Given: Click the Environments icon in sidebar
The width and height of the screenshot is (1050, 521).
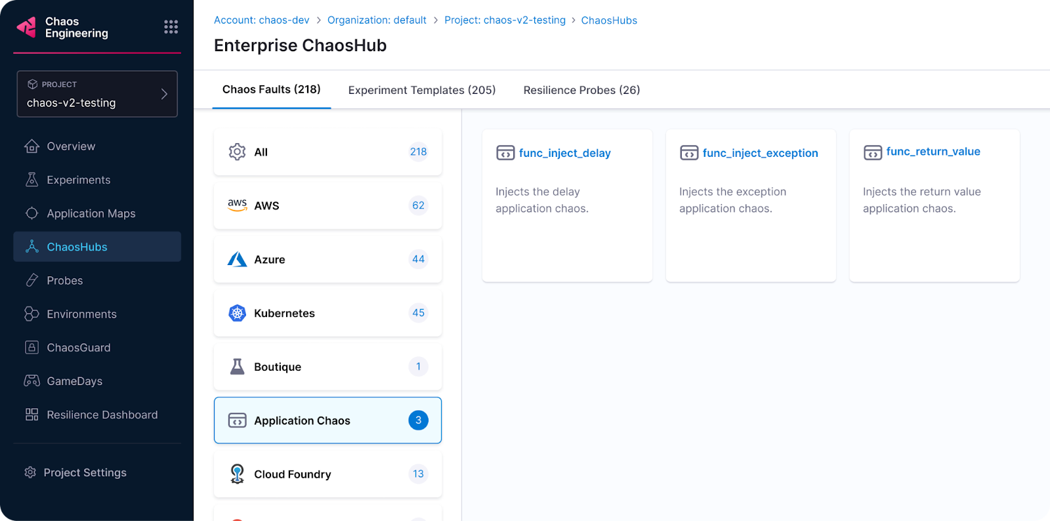Looking at the screenshot, I should [x=31, y=314].
